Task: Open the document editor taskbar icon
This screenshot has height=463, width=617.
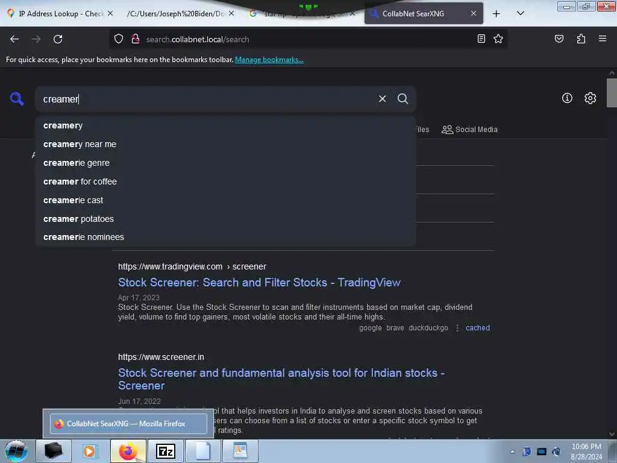Action: [240, 451]
